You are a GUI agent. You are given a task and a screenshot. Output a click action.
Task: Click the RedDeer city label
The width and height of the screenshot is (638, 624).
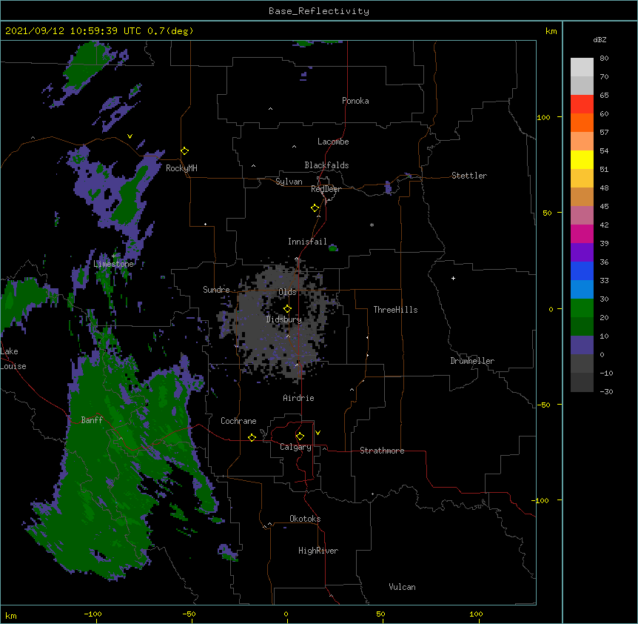pyautogui.click(x=326, y=189)
